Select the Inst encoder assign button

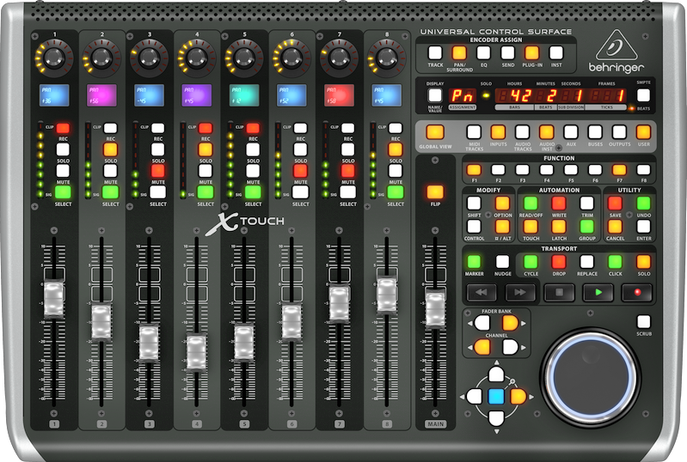[x=556, y=53]
